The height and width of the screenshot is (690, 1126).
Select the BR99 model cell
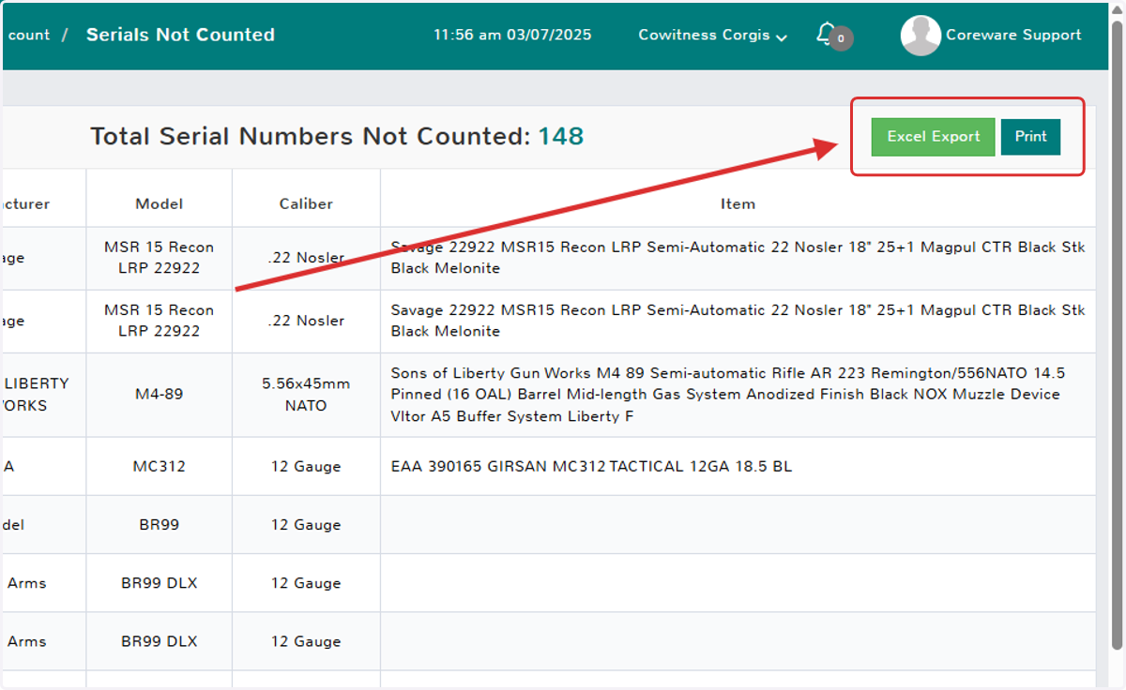[160, 525]
